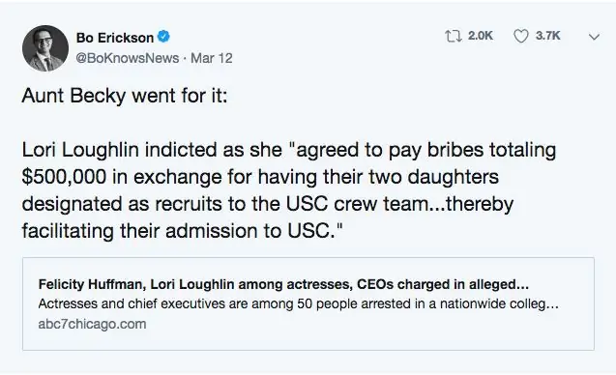Follow the abc7chicago.com source link
Screen dimensions: 616x375
point(92,324)
